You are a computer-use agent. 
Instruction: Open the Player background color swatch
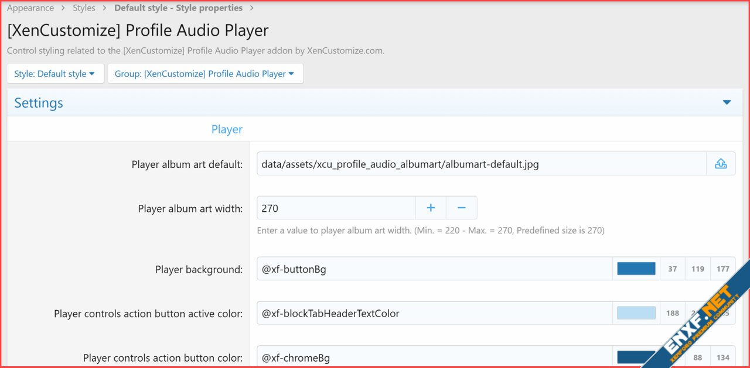tap(636, 269)
